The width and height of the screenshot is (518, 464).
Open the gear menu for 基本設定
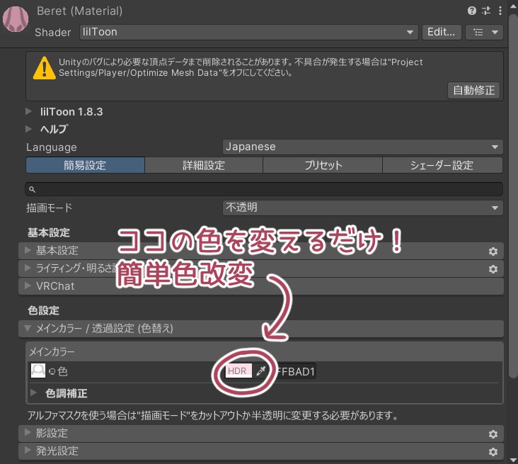click(493, 251)
